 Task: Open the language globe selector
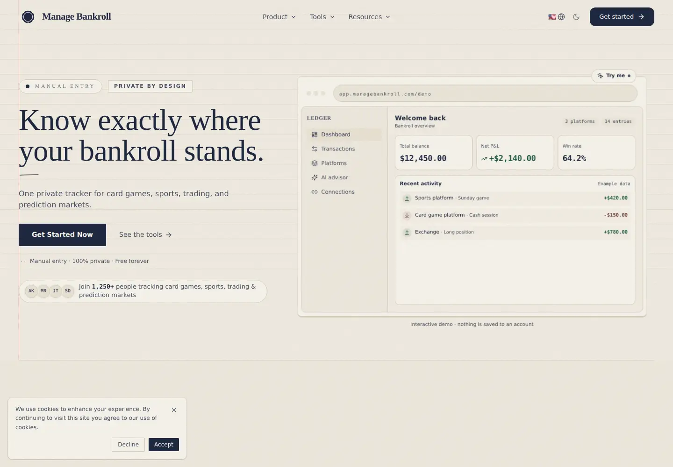561,17
